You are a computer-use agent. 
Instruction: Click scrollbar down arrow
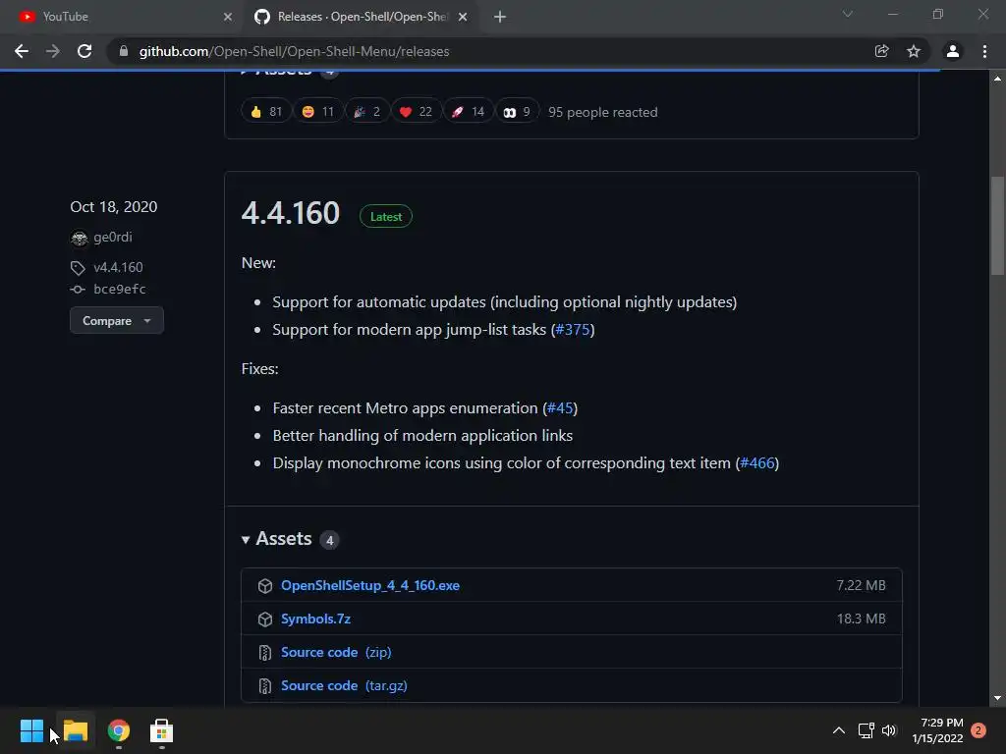[998, 698]
